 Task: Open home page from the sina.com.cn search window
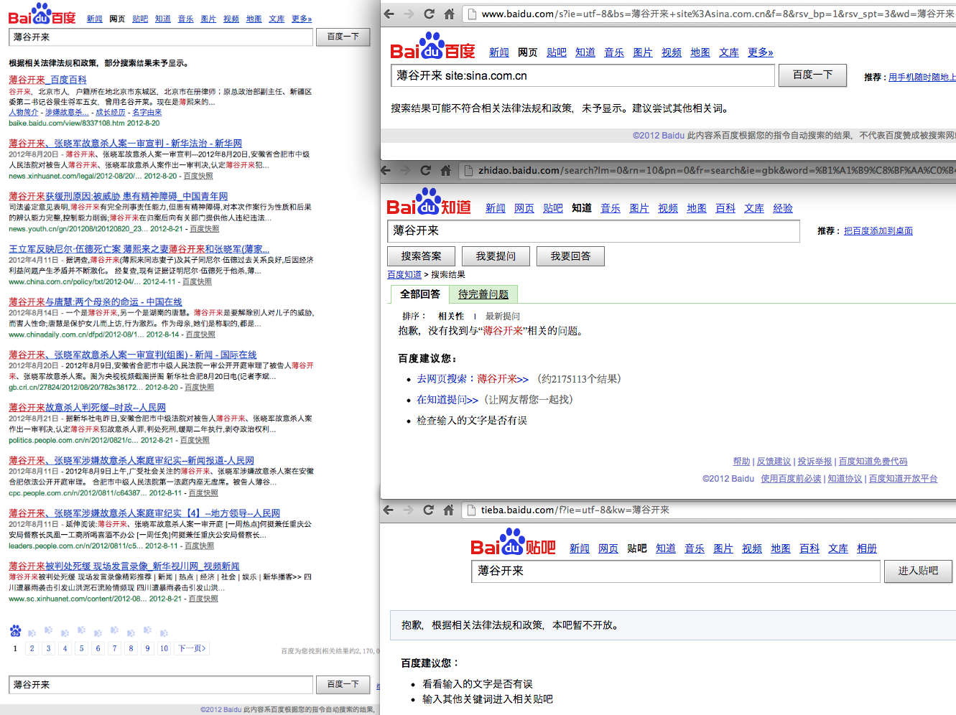tap(449, 14)
